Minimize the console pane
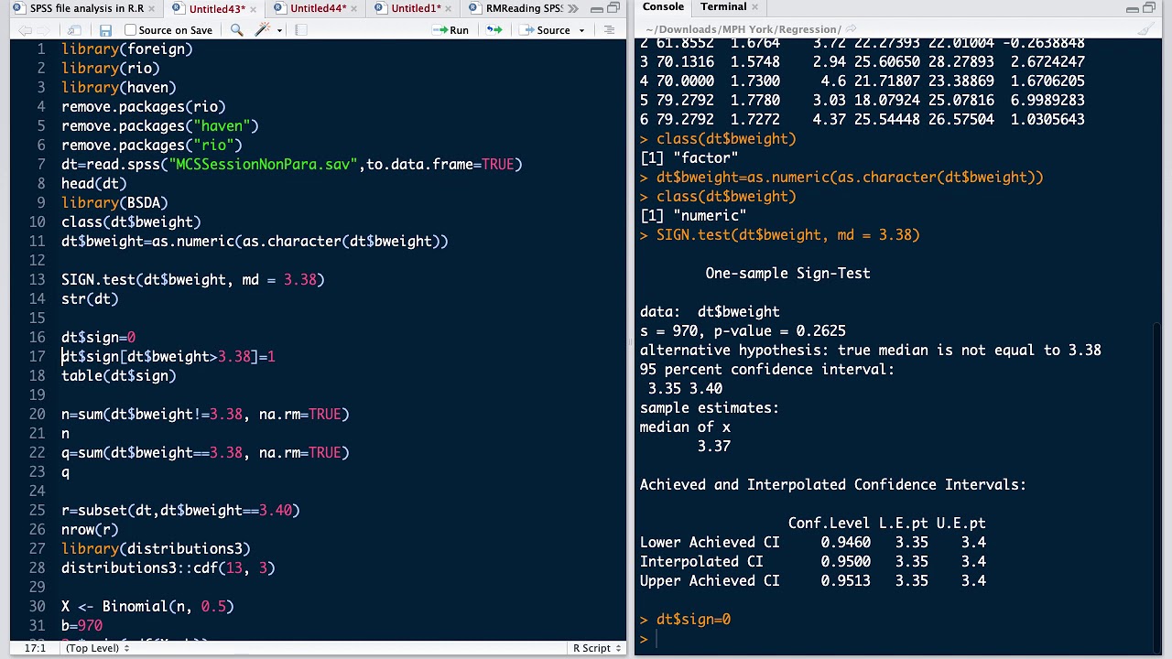This screenshot has height=659, width=1172. coord(1133,9)
